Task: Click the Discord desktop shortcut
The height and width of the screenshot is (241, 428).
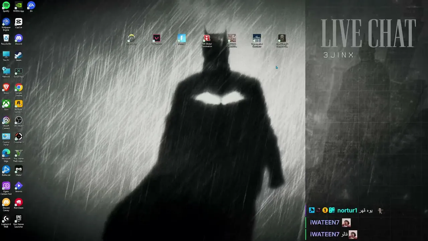Action: (x=19, y=40)
